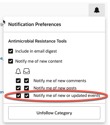Click the filled bell notification button
The width and height of the screenshot is (110, 125).
click(97, 10)
